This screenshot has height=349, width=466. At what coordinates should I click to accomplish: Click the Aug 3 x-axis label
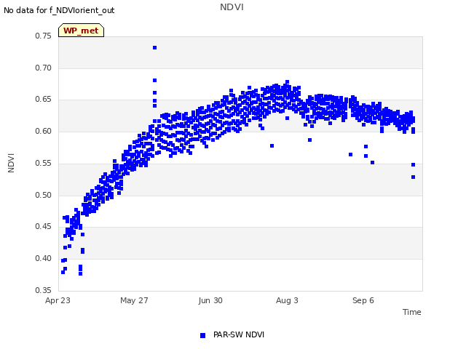(287, 300)
